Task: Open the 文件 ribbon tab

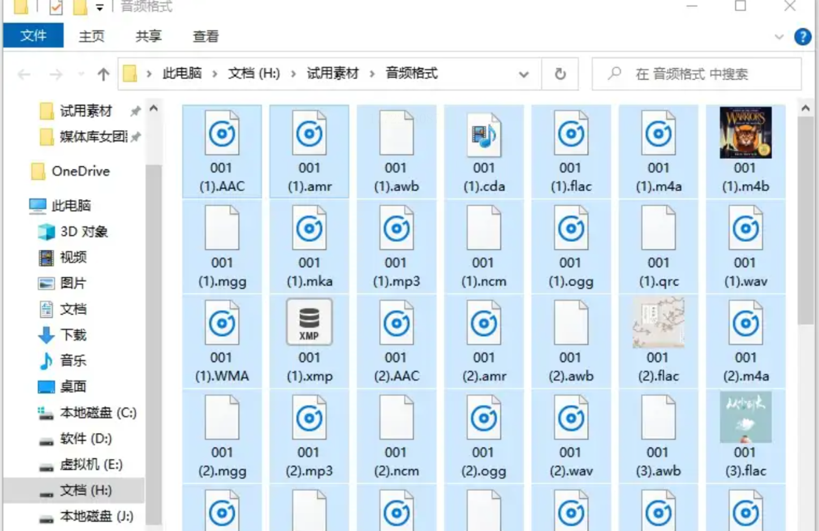Action: [x=33, y=36]
